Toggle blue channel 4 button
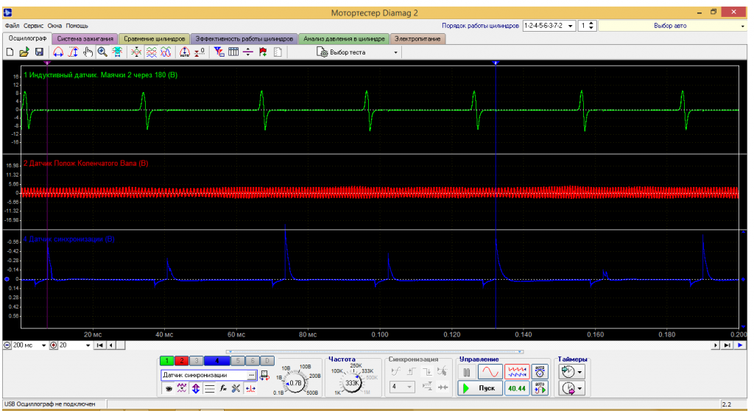 [x=216, y=360]
